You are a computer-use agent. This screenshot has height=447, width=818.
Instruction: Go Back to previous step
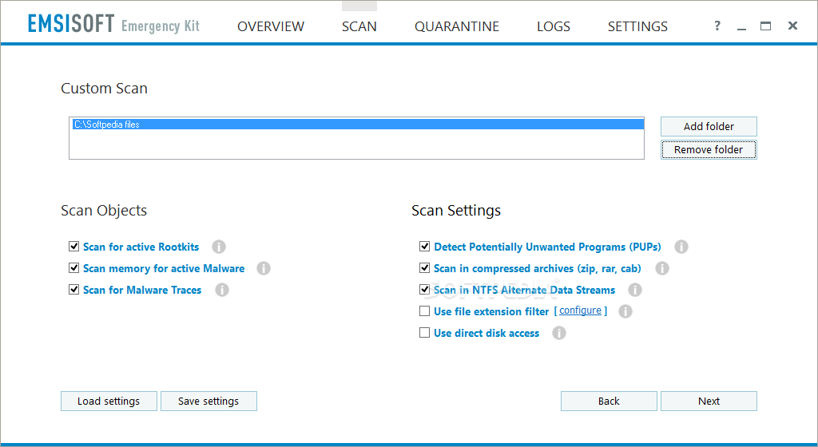tap(609, 402)
